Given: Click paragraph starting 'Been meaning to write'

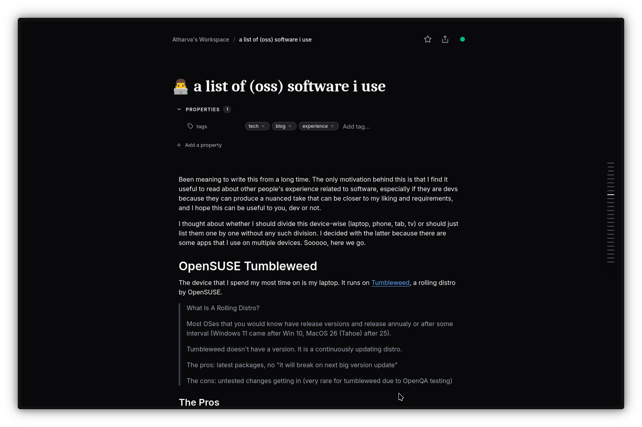Looking at the screenshot, I should tap(318, 194).
